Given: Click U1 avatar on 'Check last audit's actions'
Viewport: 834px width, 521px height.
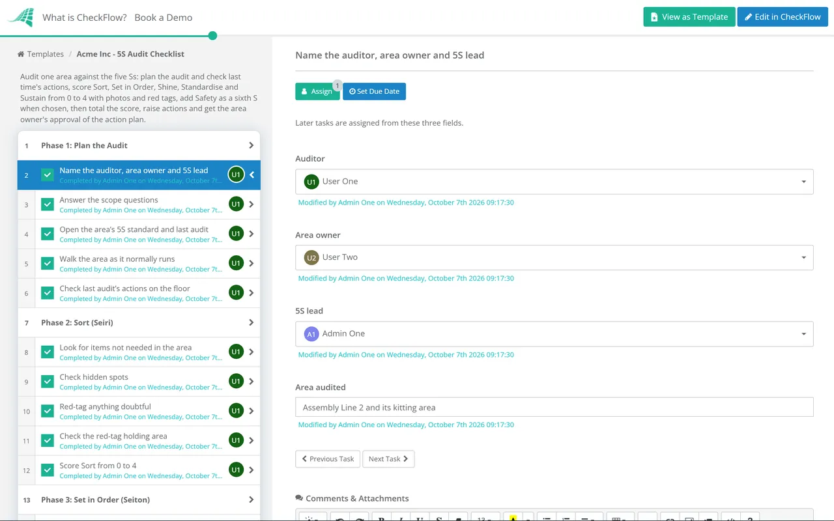Looking at the screenshot, I should 236,293.
